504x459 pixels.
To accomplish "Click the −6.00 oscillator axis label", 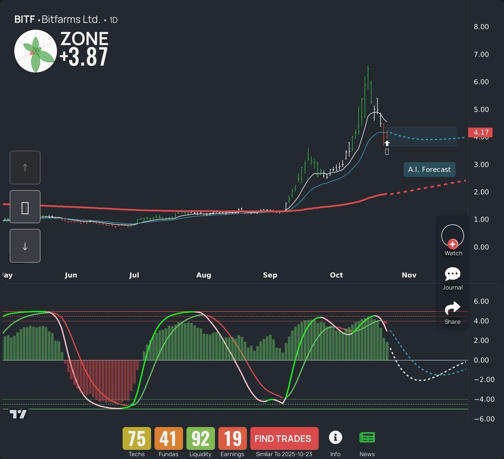I will tap(484, 419).
